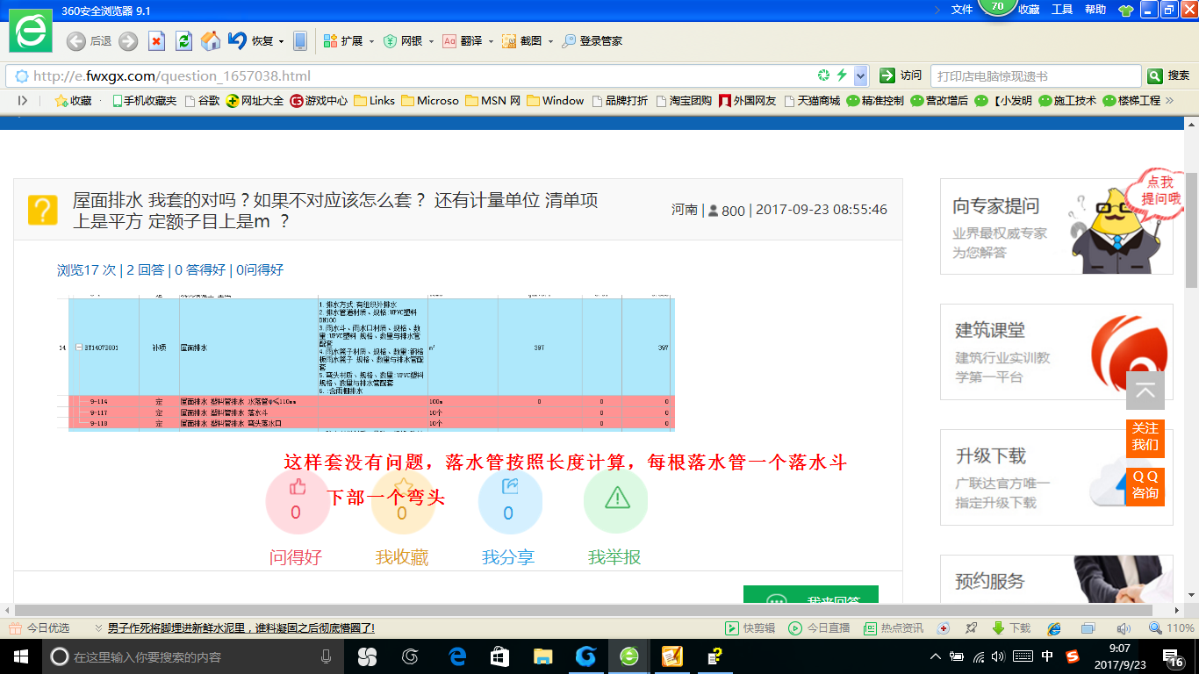The image size is (1199, 674).
Task: Click the 截图 screenshot icon
Action: coord(509,41)
